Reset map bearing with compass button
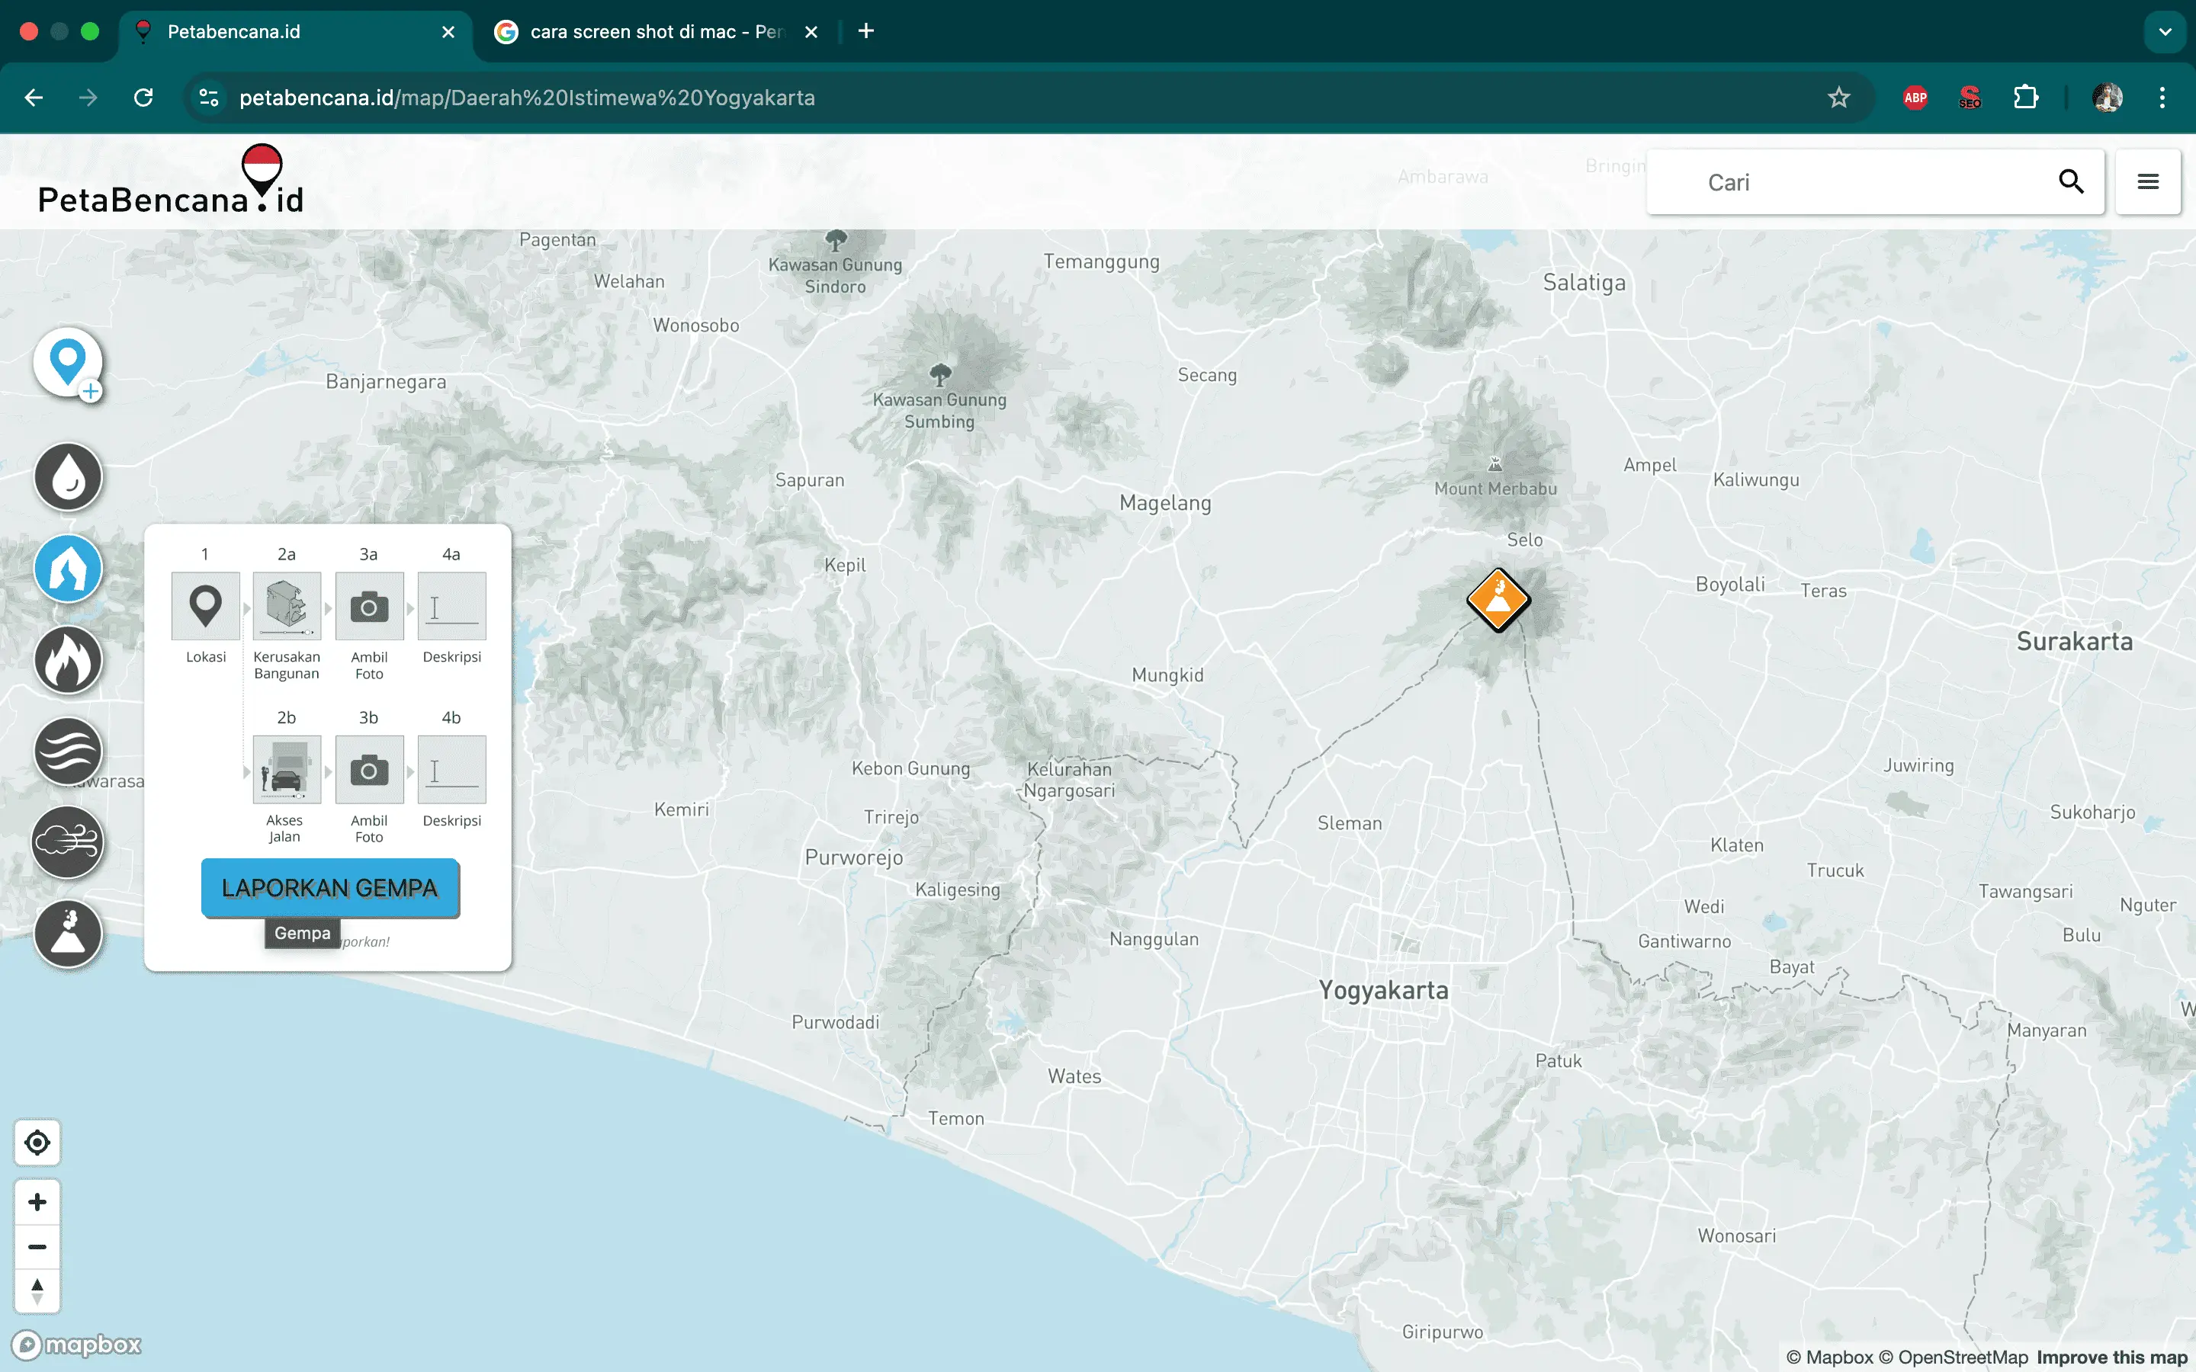 (x=37, y=1291)
